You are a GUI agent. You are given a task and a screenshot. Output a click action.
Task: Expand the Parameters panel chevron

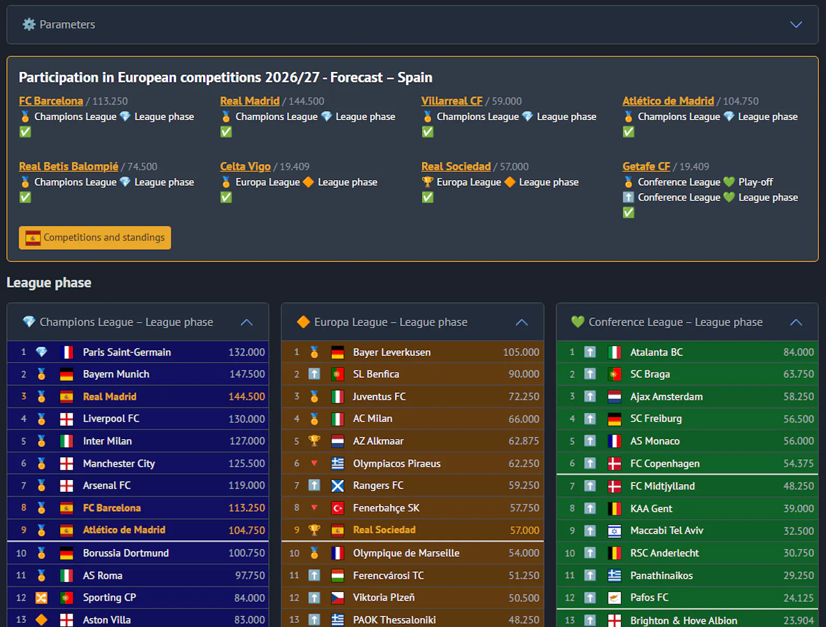796,24
